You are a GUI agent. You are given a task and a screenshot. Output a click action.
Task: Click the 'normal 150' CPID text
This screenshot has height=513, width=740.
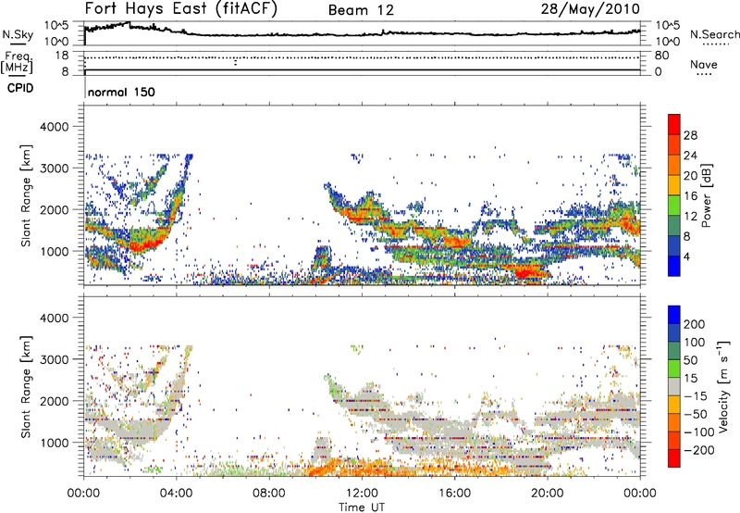click(121, 92)
